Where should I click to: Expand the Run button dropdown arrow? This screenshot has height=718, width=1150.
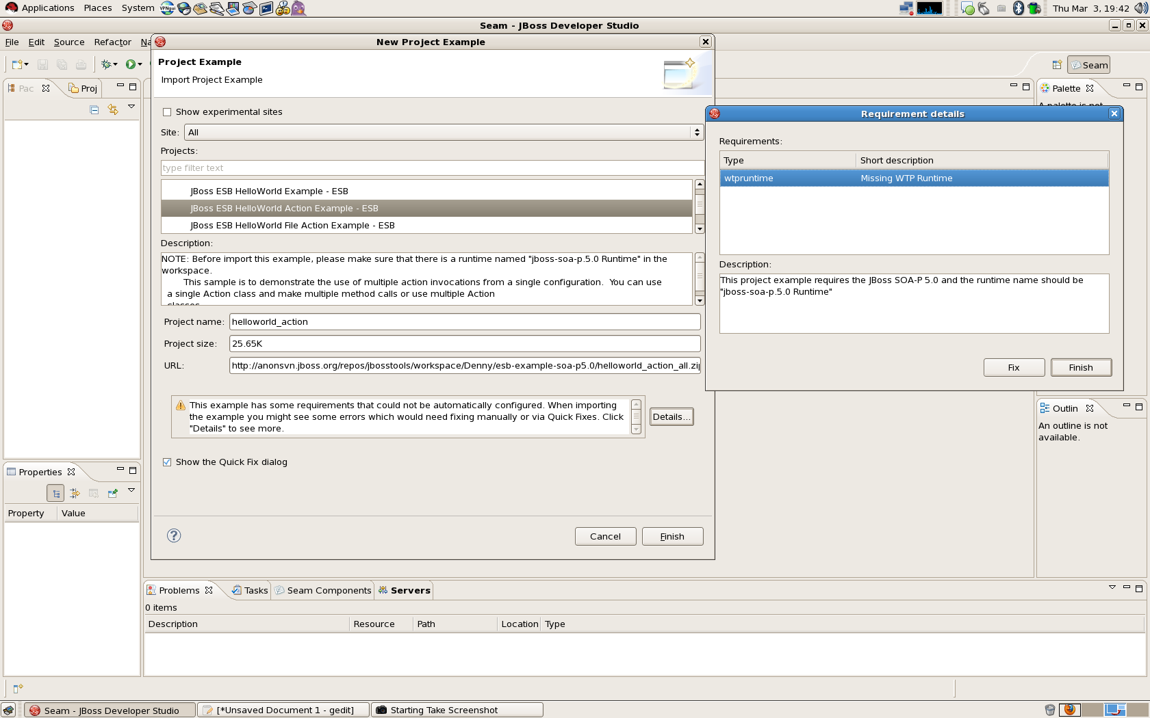140,64
